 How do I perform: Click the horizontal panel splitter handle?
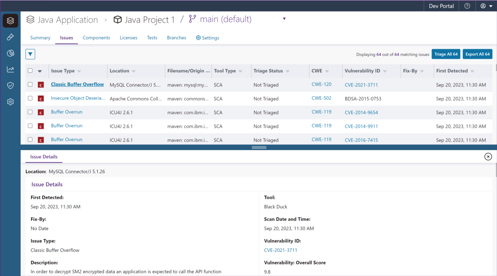(259, 147)
